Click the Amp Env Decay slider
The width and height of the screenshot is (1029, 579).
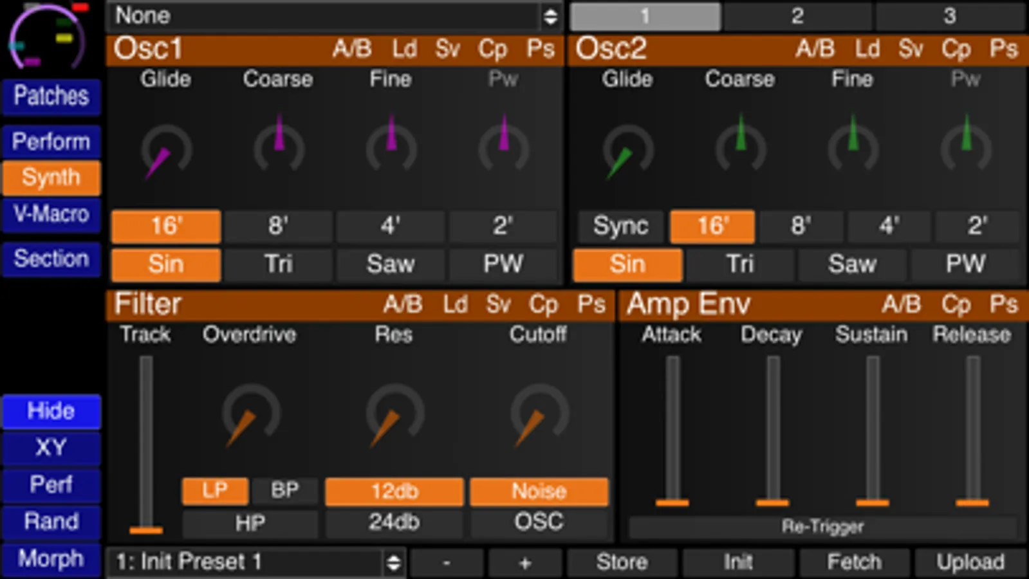pyautogui.click(x=772, y=430)
